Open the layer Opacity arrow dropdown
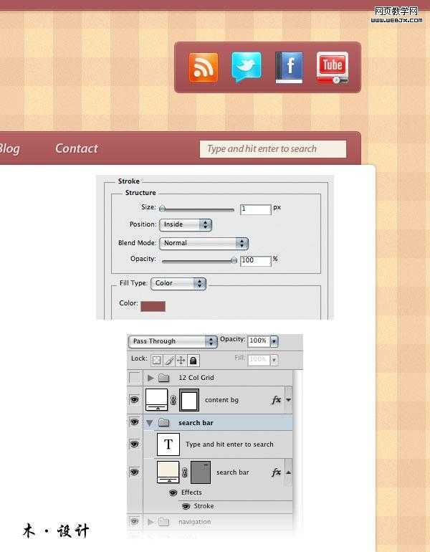This screenshot has height=552, width=430. pyautogui.click(x=274, y=341)
